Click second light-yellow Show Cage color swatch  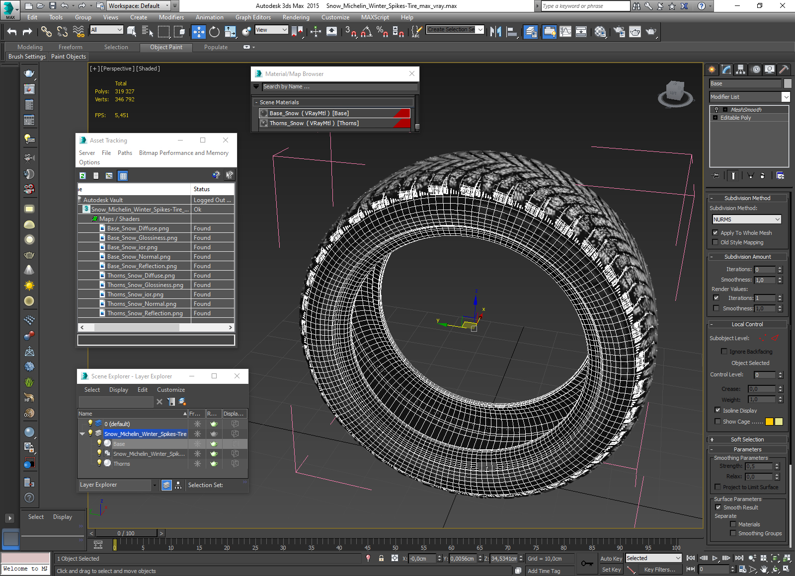coord(779,422)
